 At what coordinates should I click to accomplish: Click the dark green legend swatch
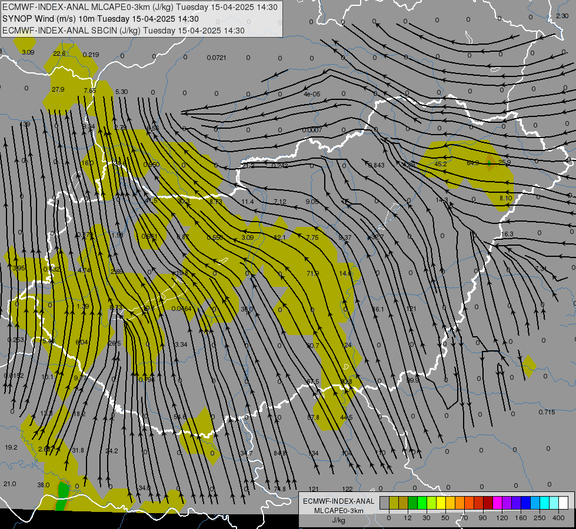[412, 503]
